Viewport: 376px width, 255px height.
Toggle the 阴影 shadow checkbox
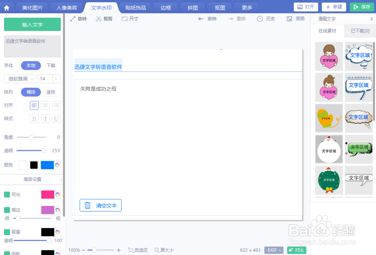pos(7,253)
